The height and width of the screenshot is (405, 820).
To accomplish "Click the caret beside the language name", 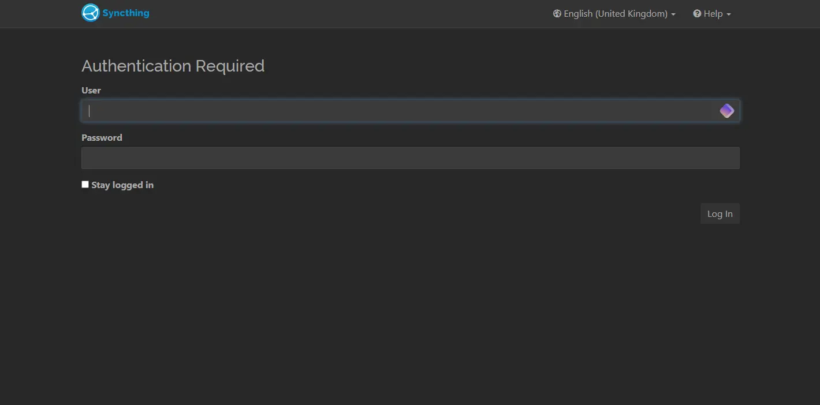I will pos(673,14).
